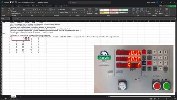
Task: Open the View tab
Action: pyautogui.click(x=43, y=6)
